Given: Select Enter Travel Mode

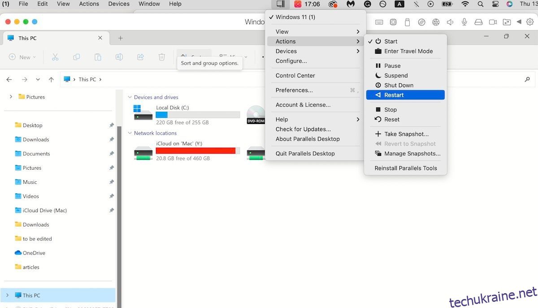Looking at the screenshot, I should click(405, 51).
